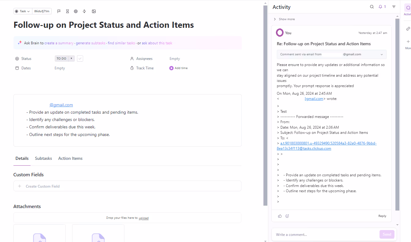
Task: Open the Task type dropdown
Action: point(23,11)
